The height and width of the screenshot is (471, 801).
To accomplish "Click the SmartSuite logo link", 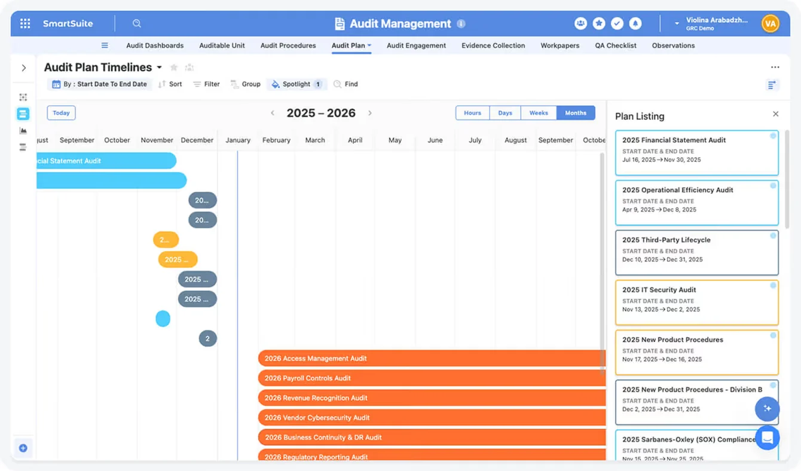I will (68, 24).
